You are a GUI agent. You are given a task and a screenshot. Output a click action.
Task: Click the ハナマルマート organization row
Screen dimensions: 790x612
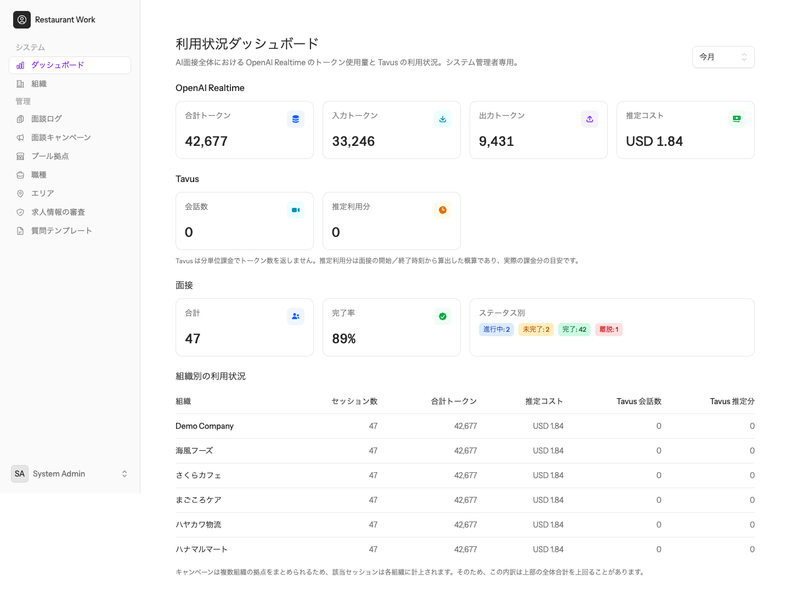[x=465, y=549]
